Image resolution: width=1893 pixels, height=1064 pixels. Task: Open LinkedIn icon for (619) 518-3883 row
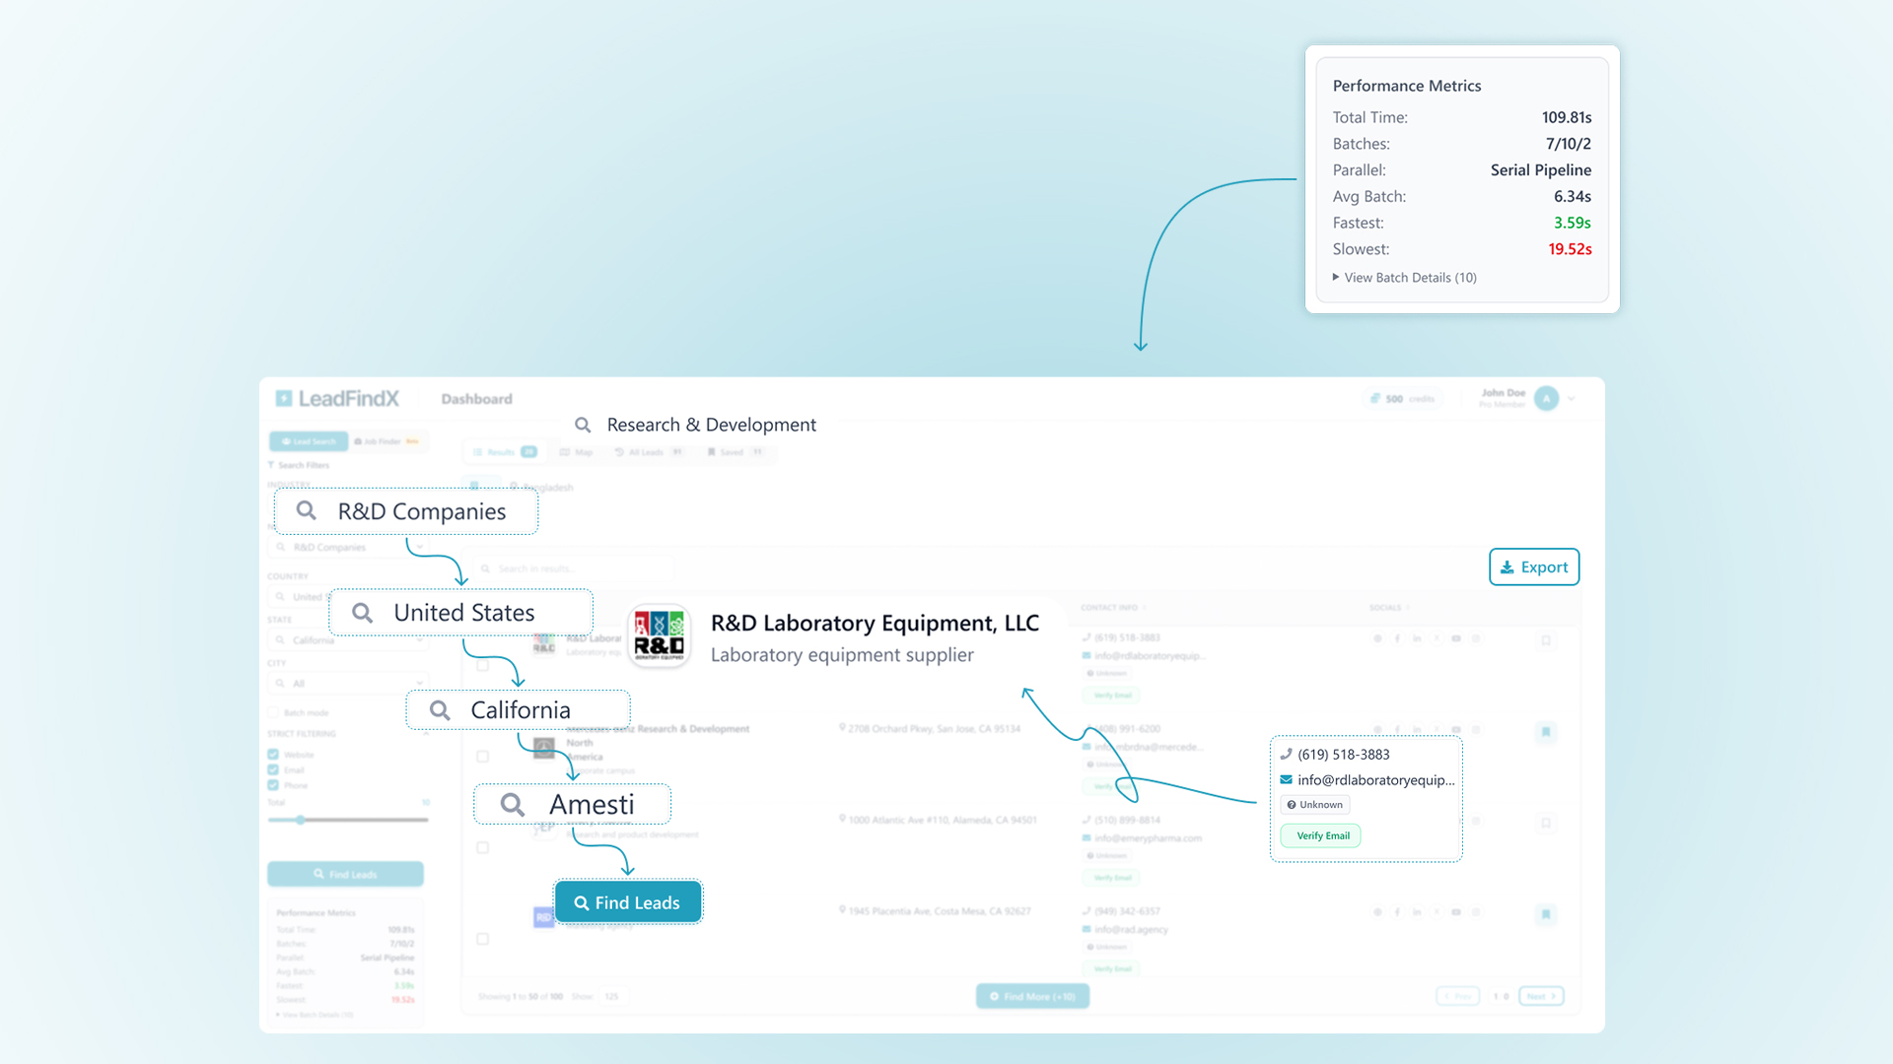pyautogui.click(x=1417, y=638)
